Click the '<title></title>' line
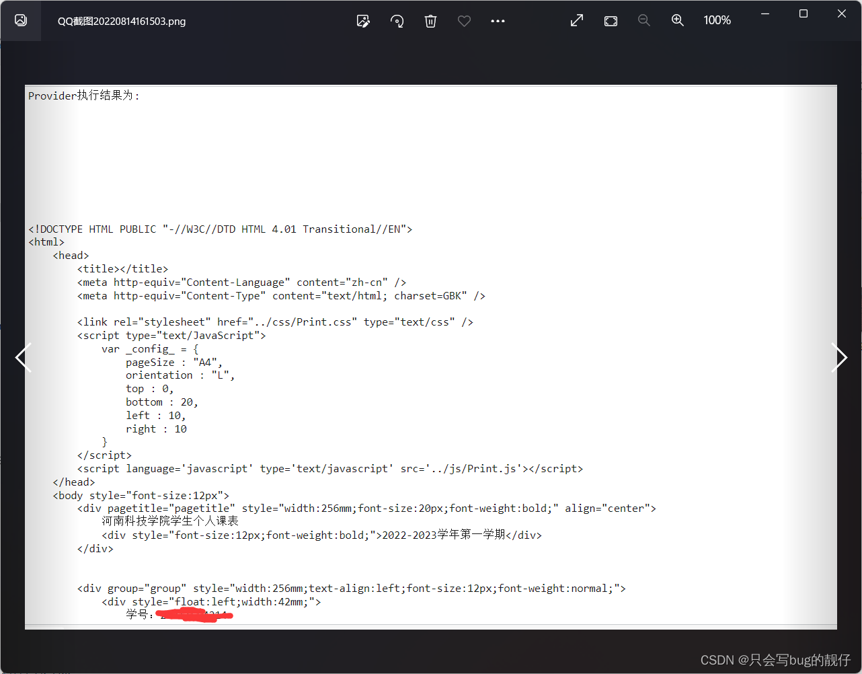 tap(122, 268)
